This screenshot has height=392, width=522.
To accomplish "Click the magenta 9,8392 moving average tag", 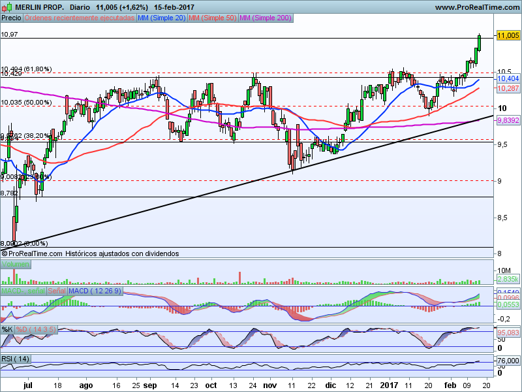I will click(508, 120).
